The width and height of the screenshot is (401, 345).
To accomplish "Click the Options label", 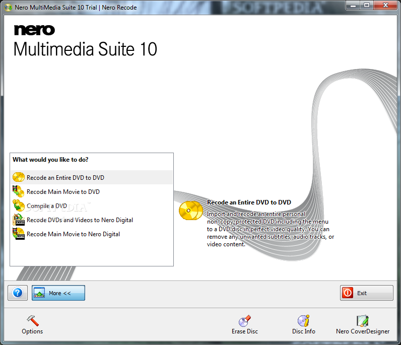I will click(32, 331).
